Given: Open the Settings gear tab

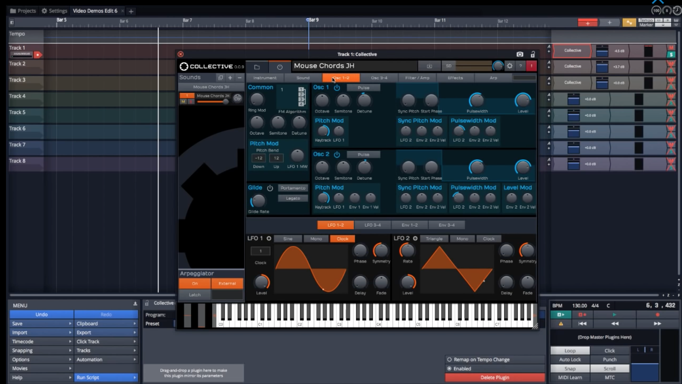Looking at the screenshot, I should tap(55, 11).
